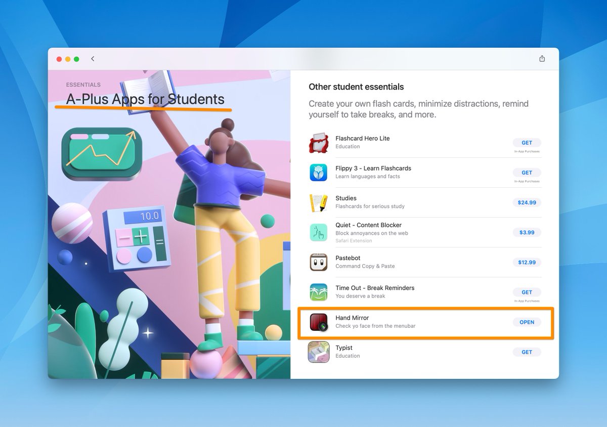Select Quiet - Content Blocker title
The height and width of the screenshot is (427, 607).
click(x=369, y=225)
